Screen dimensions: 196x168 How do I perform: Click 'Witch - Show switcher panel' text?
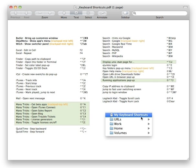32,44
